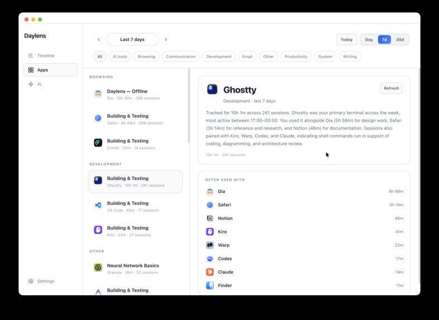Click the Finder name in list
The height and width of the screenshot is (320, 439).
225,285
